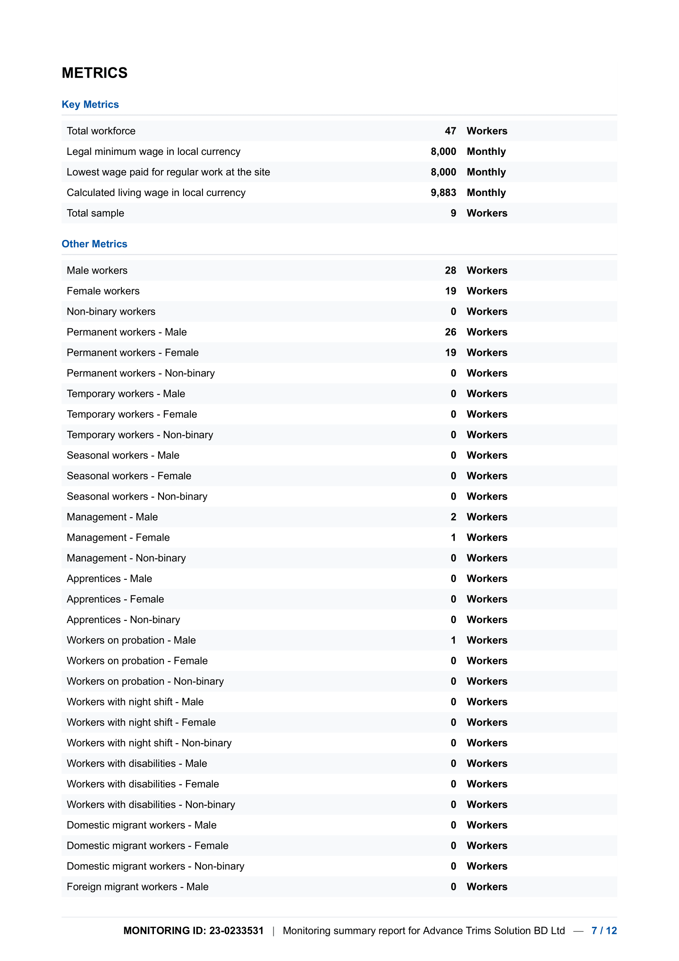Select the Workers on probation - Male label
This screenshot has height=961, width=679.
click(131, 640)
